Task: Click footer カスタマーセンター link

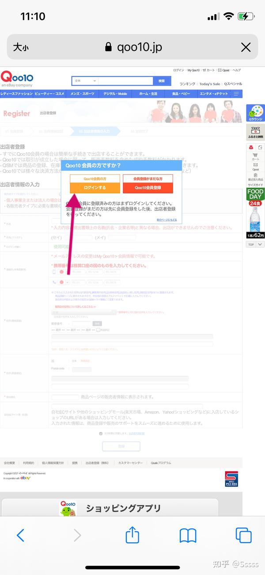Action: click(130, 463)
